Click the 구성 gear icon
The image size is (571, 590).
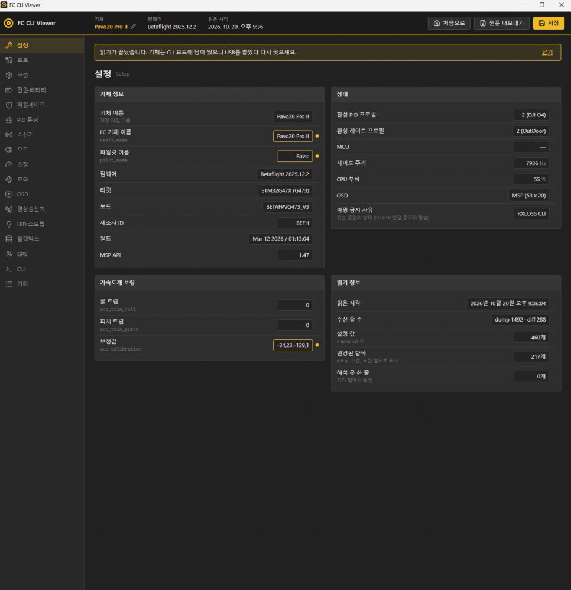click(x=9, y=75)
